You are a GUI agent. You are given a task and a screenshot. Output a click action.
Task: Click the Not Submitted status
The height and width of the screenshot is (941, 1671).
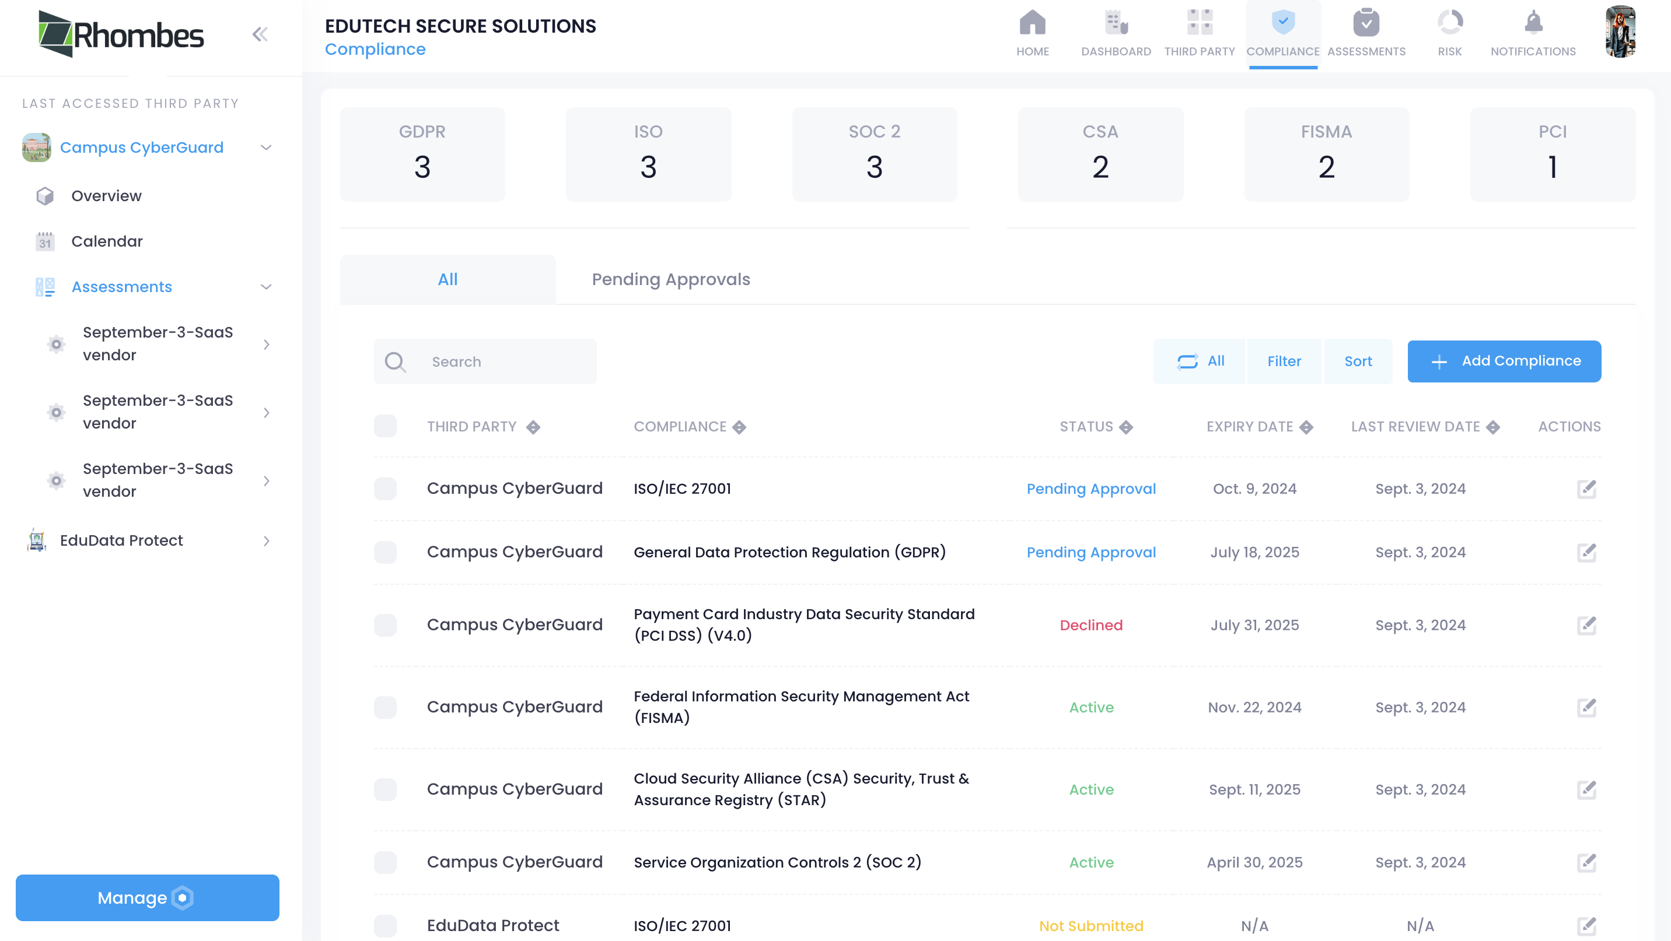[1091, 925]
